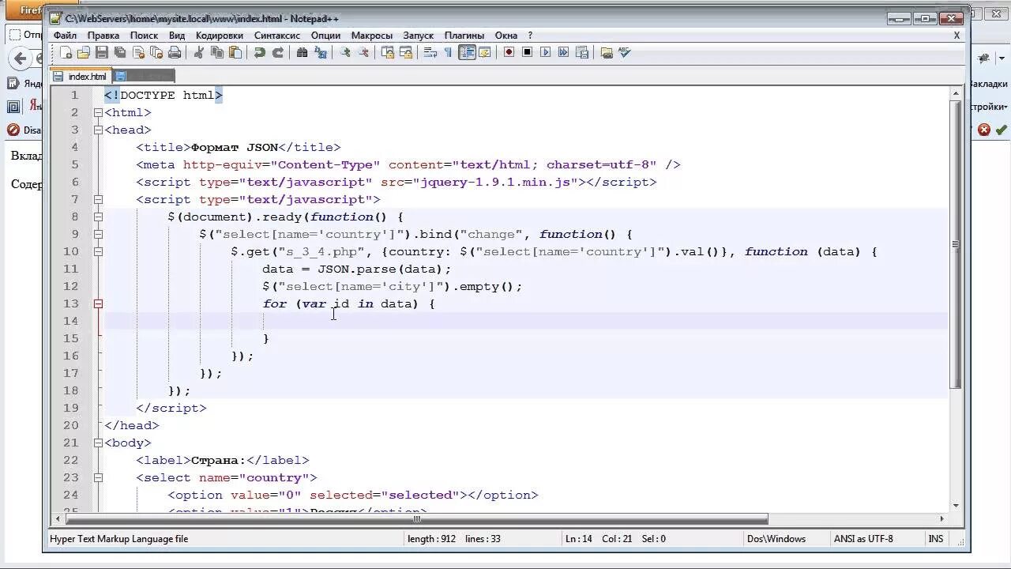Place cursor on empty line 14

point(525,321)
